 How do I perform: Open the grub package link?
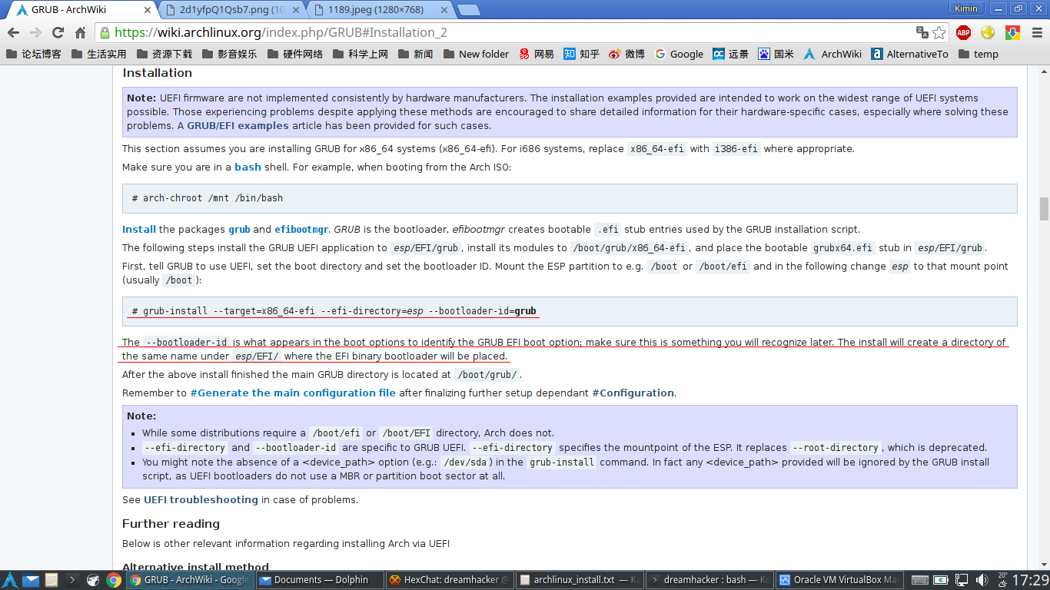(x=239, y=229)
